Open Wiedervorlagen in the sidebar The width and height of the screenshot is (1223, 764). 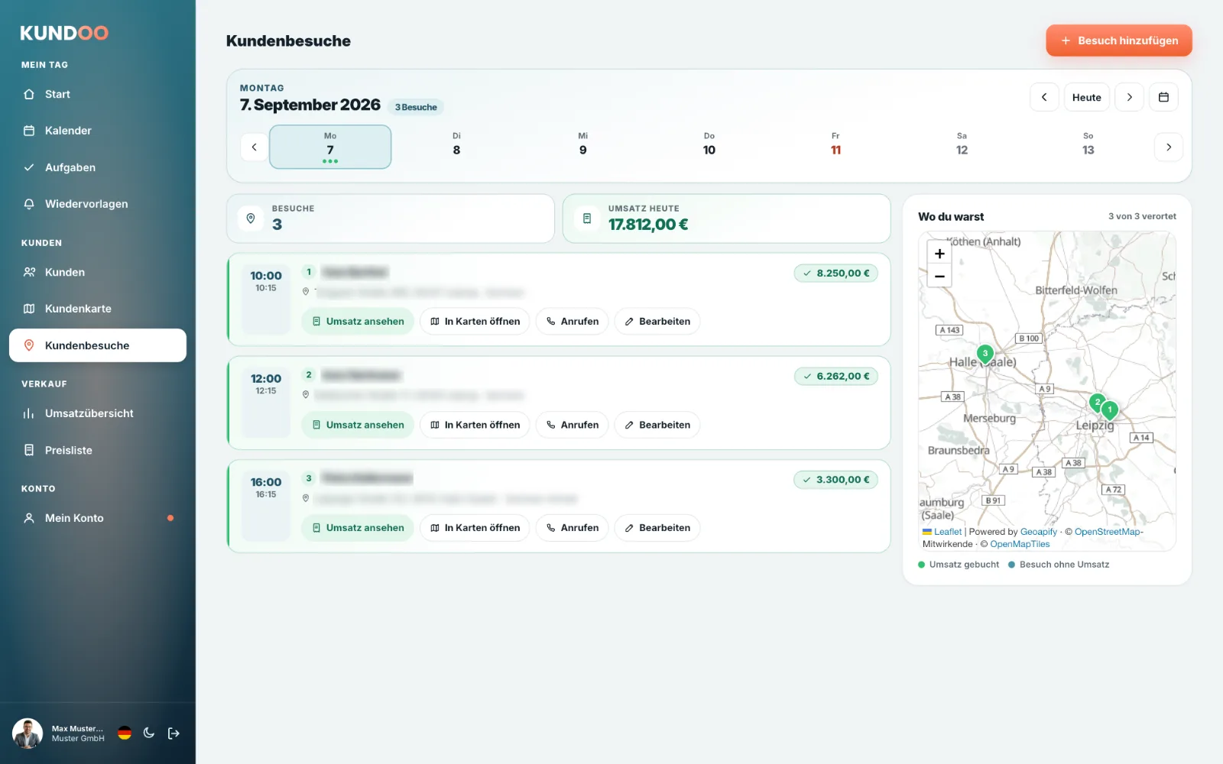pyautogui.click(x=98, y=204)
